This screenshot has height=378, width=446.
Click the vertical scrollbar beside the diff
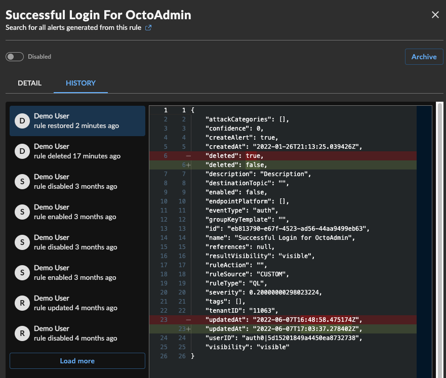pyautogui.click(x=440, y=240)
